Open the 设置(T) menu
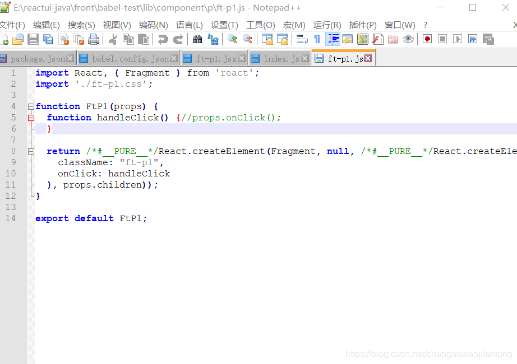 pyautogui.click(x=224, y=25)
